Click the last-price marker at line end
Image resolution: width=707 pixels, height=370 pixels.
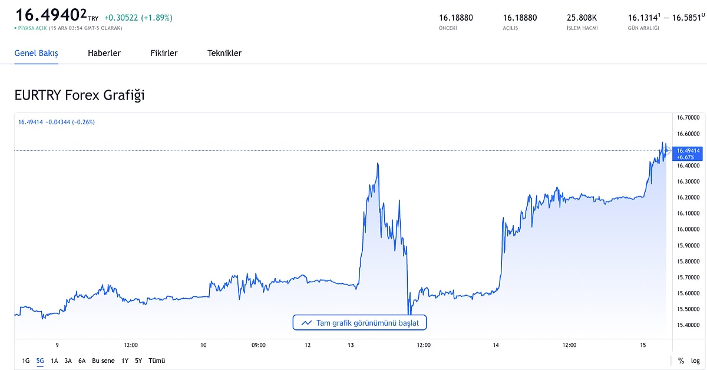tap(667, 151)
